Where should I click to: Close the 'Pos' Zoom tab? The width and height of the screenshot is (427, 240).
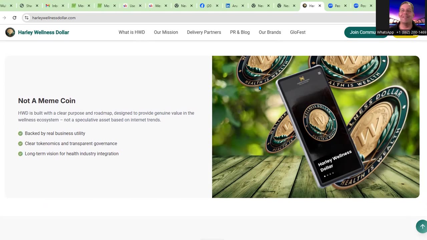(x=371, y=6)
